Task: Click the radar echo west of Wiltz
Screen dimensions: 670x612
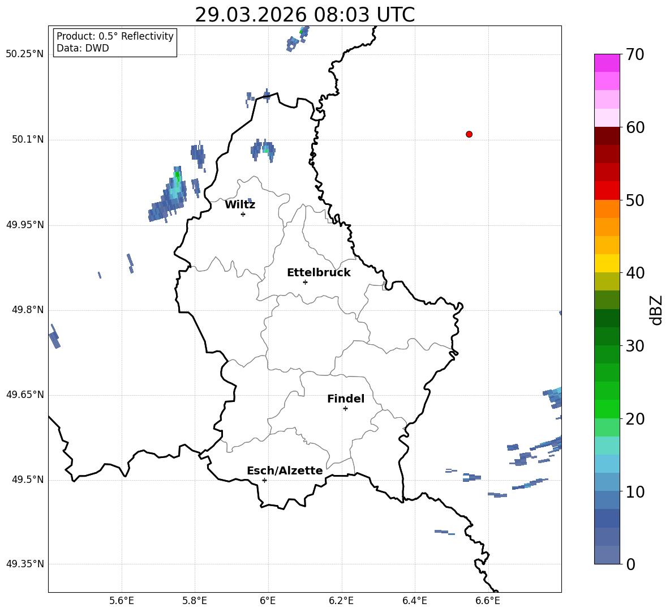Action: click(170, 196)
